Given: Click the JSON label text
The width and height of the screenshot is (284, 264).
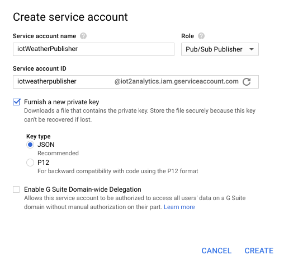Looking at the screenshot, I should tap(46, 145).
